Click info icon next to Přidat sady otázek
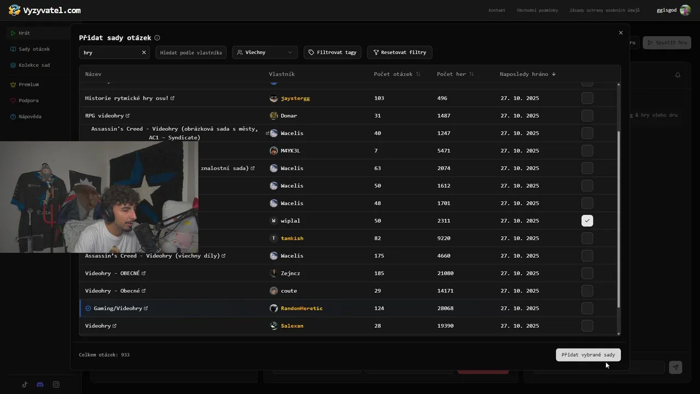The image size is (700, 394). tap(157, 38)
